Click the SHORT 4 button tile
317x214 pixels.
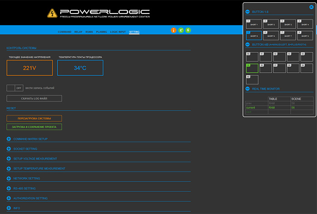click(x=305, y=24)
